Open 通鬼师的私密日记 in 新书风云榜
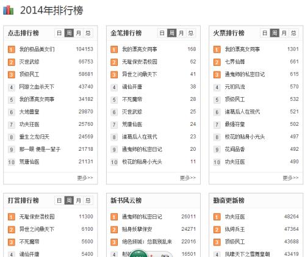This screenshot has height=257, width=305. [x=142, y=217]
